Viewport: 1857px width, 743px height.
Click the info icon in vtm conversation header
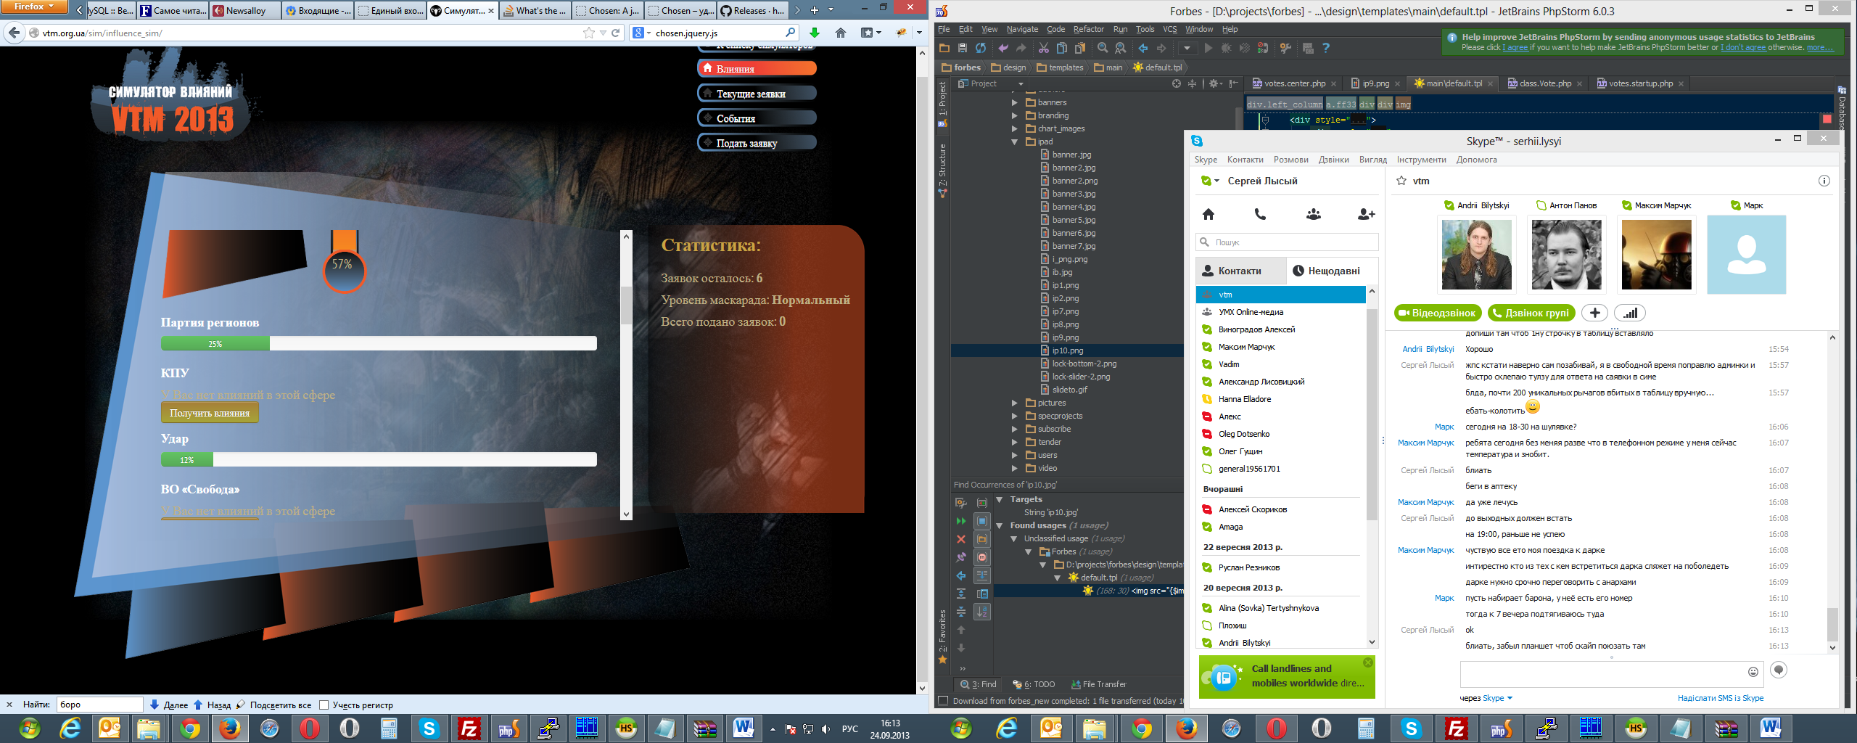tap(1824, 181)
